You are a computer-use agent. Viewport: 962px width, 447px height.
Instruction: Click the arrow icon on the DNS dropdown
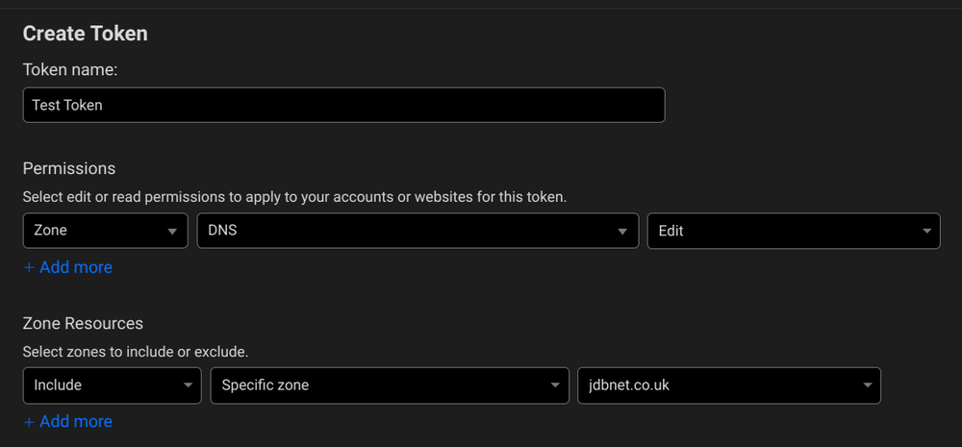point(624,232)
